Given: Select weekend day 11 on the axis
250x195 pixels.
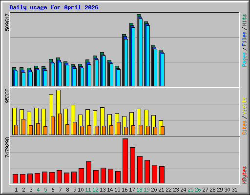Looking at the screenshot, I should [88, 190].
